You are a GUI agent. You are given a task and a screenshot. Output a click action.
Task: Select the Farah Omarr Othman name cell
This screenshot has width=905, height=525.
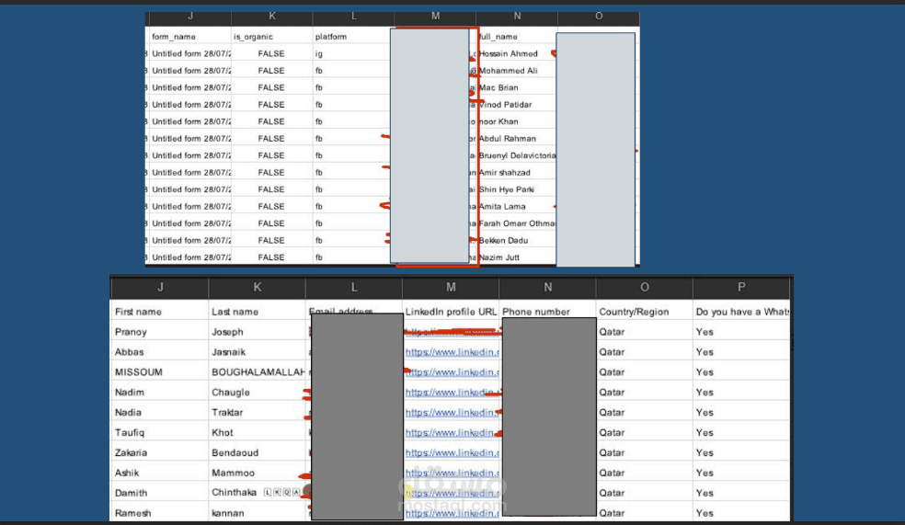tap(517, 223)
